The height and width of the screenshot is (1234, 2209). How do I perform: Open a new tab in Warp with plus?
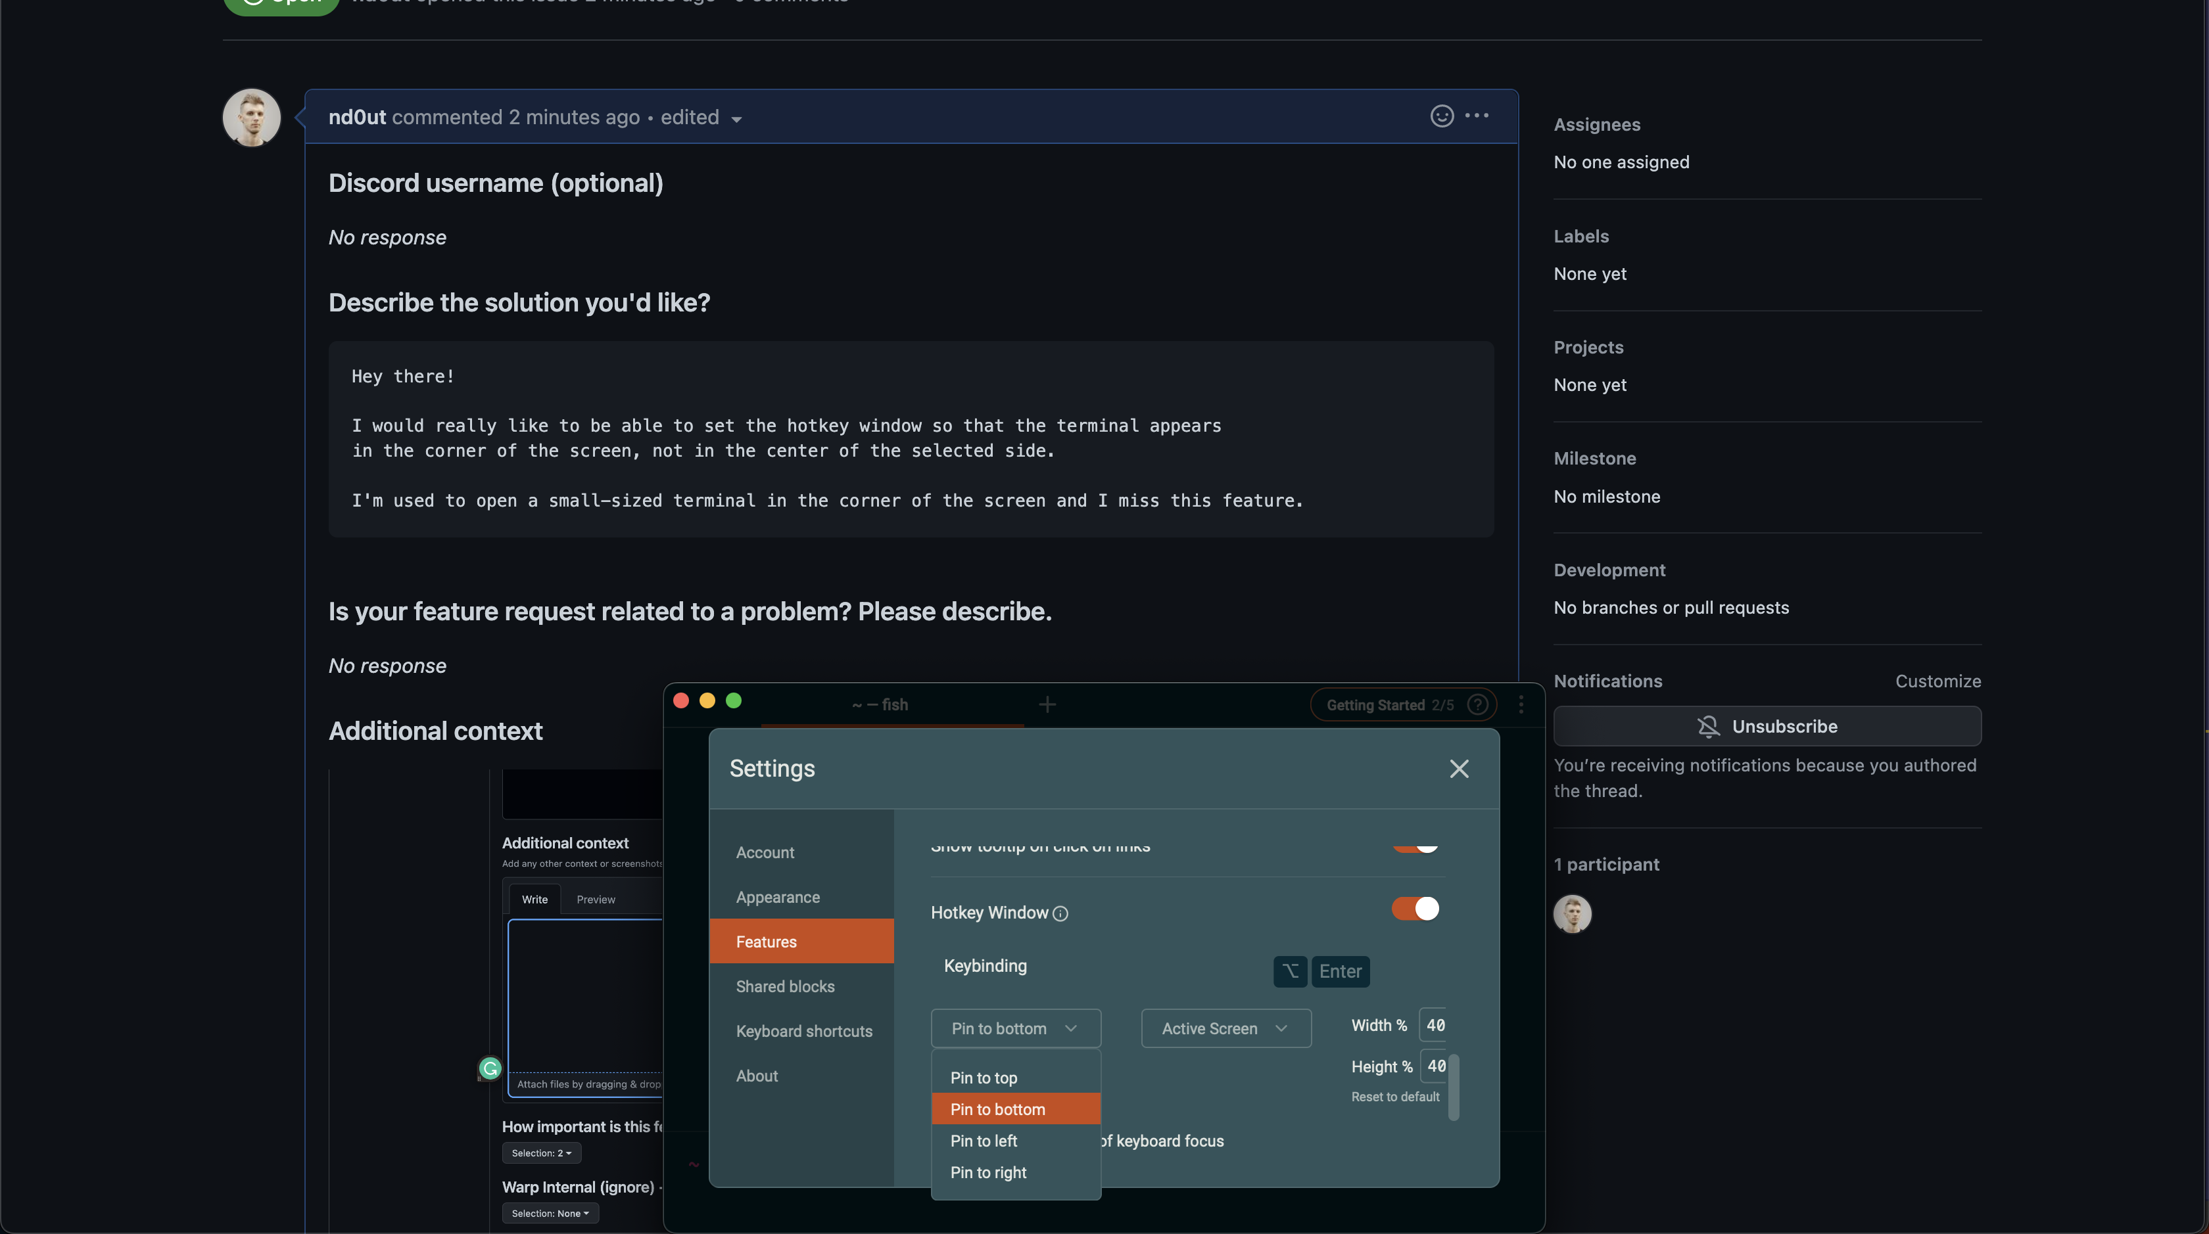[x=1047, y=704]
